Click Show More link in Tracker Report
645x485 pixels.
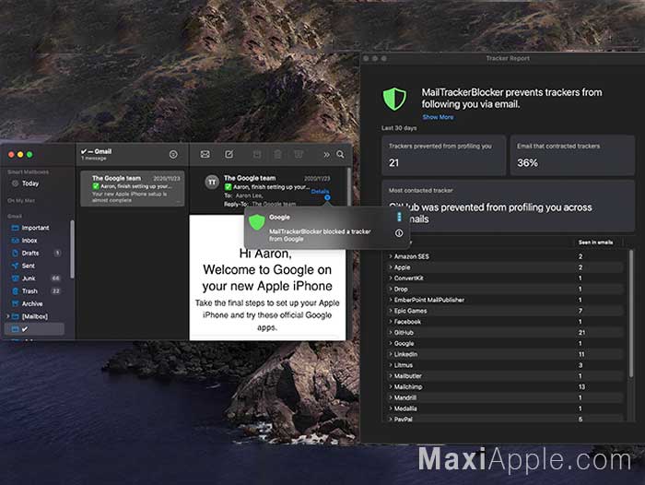(x=438, y=117)
